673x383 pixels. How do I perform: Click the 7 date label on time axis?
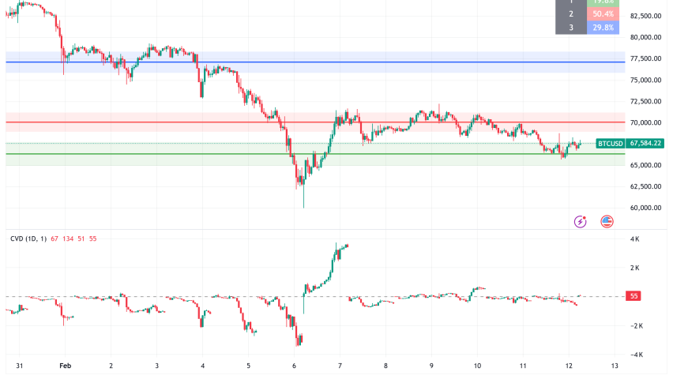click(340, 366)
